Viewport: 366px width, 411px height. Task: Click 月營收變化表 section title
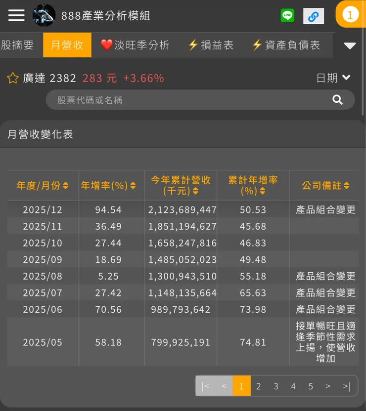[40, 134]
